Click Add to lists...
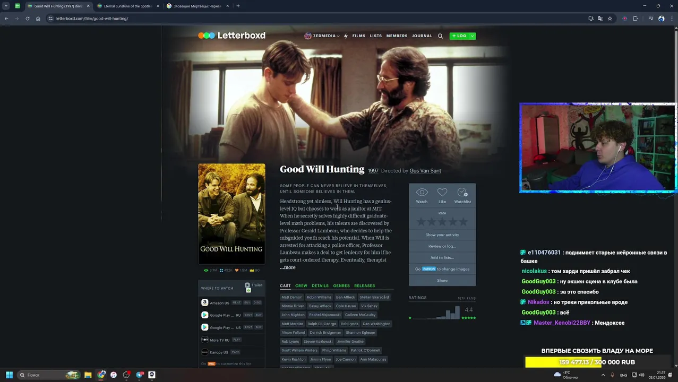678x382 pixels. pyautogui.click(x=442, y=257)
